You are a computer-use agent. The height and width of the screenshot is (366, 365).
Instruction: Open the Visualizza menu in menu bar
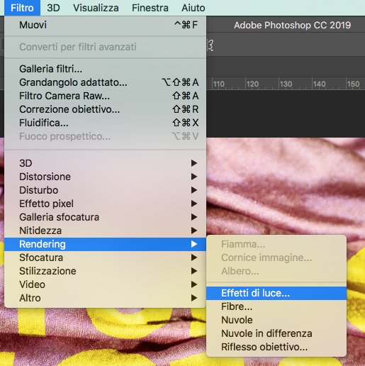tap(96, 8)
